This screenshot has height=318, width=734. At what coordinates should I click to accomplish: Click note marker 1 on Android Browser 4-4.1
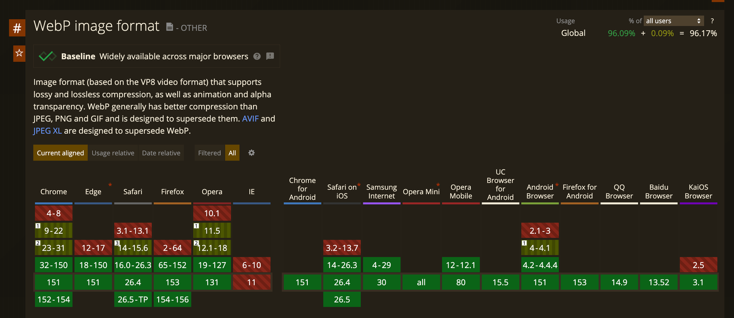click(524, 243)
